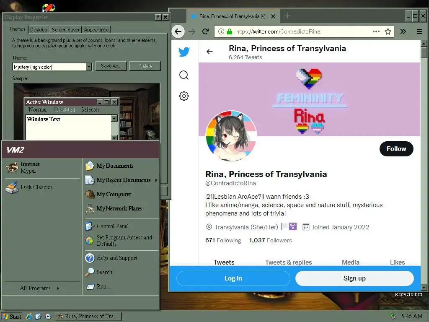The height and width of the screenshot is (322, 429).
Task: Open the 671 Following link
Action: 223,240
